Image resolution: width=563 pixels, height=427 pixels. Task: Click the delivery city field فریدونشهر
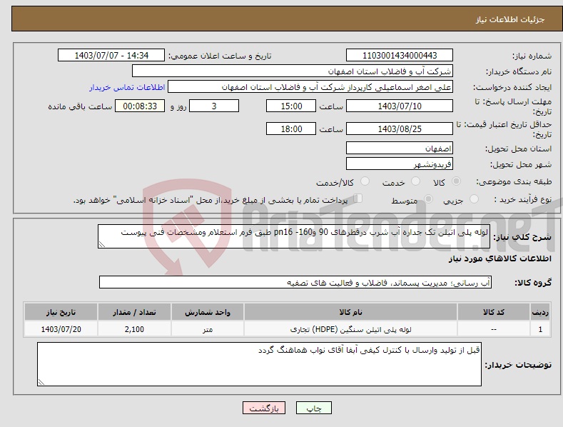400,164
